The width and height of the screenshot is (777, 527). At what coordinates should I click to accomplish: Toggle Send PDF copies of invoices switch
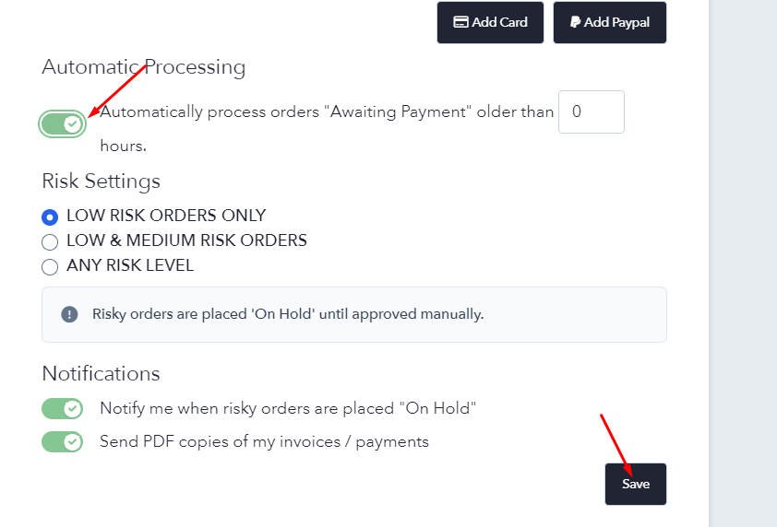click(62, 442)
